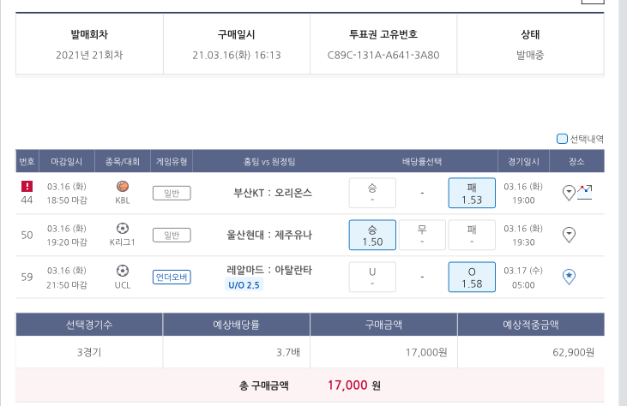The height and width of the screenshot is (406, 627).
Task: Open venue pin for 부산KT match
Action: tap(568, 193)
